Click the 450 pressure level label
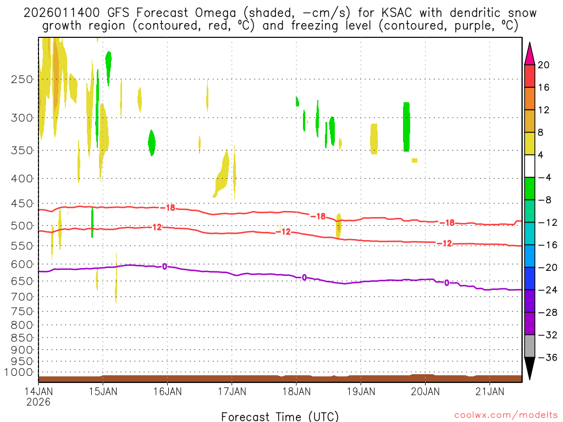This screenshot has height=422, width=563. (22, 203)
